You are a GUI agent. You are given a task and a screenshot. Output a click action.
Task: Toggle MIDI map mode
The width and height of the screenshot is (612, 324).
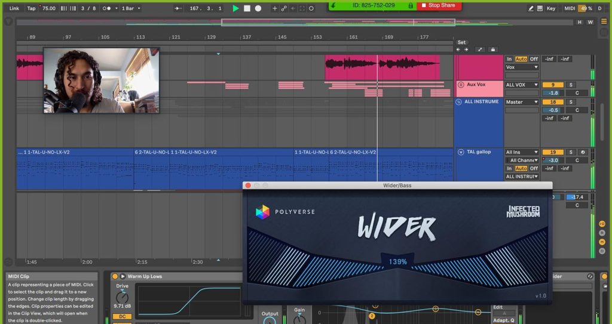[570, 8]
